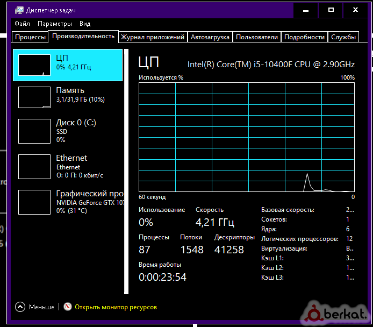Click the Intel Core i5-10400F CPU name
Screen dimensions: 373x327
(x=271, y=65)
